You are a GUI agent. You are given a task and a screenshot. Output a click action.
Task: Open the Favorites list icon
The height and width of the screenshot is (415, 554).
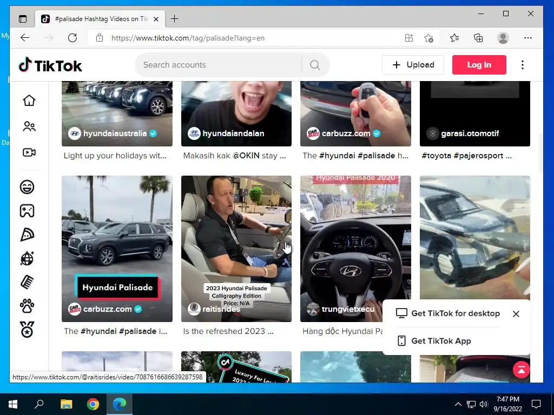coord(454,38)
